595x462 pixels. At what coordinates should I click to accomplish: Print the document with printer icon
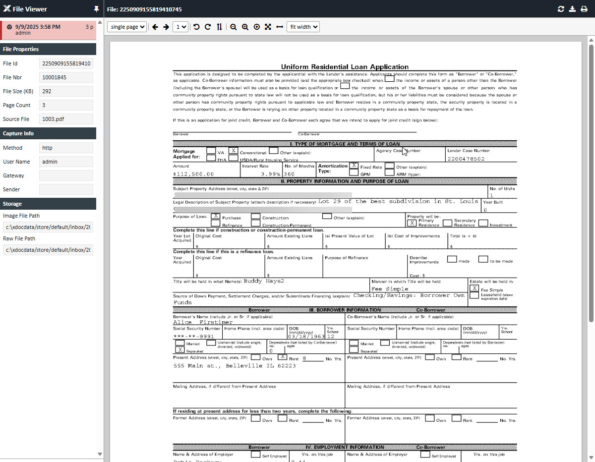(x=584, y=9)
